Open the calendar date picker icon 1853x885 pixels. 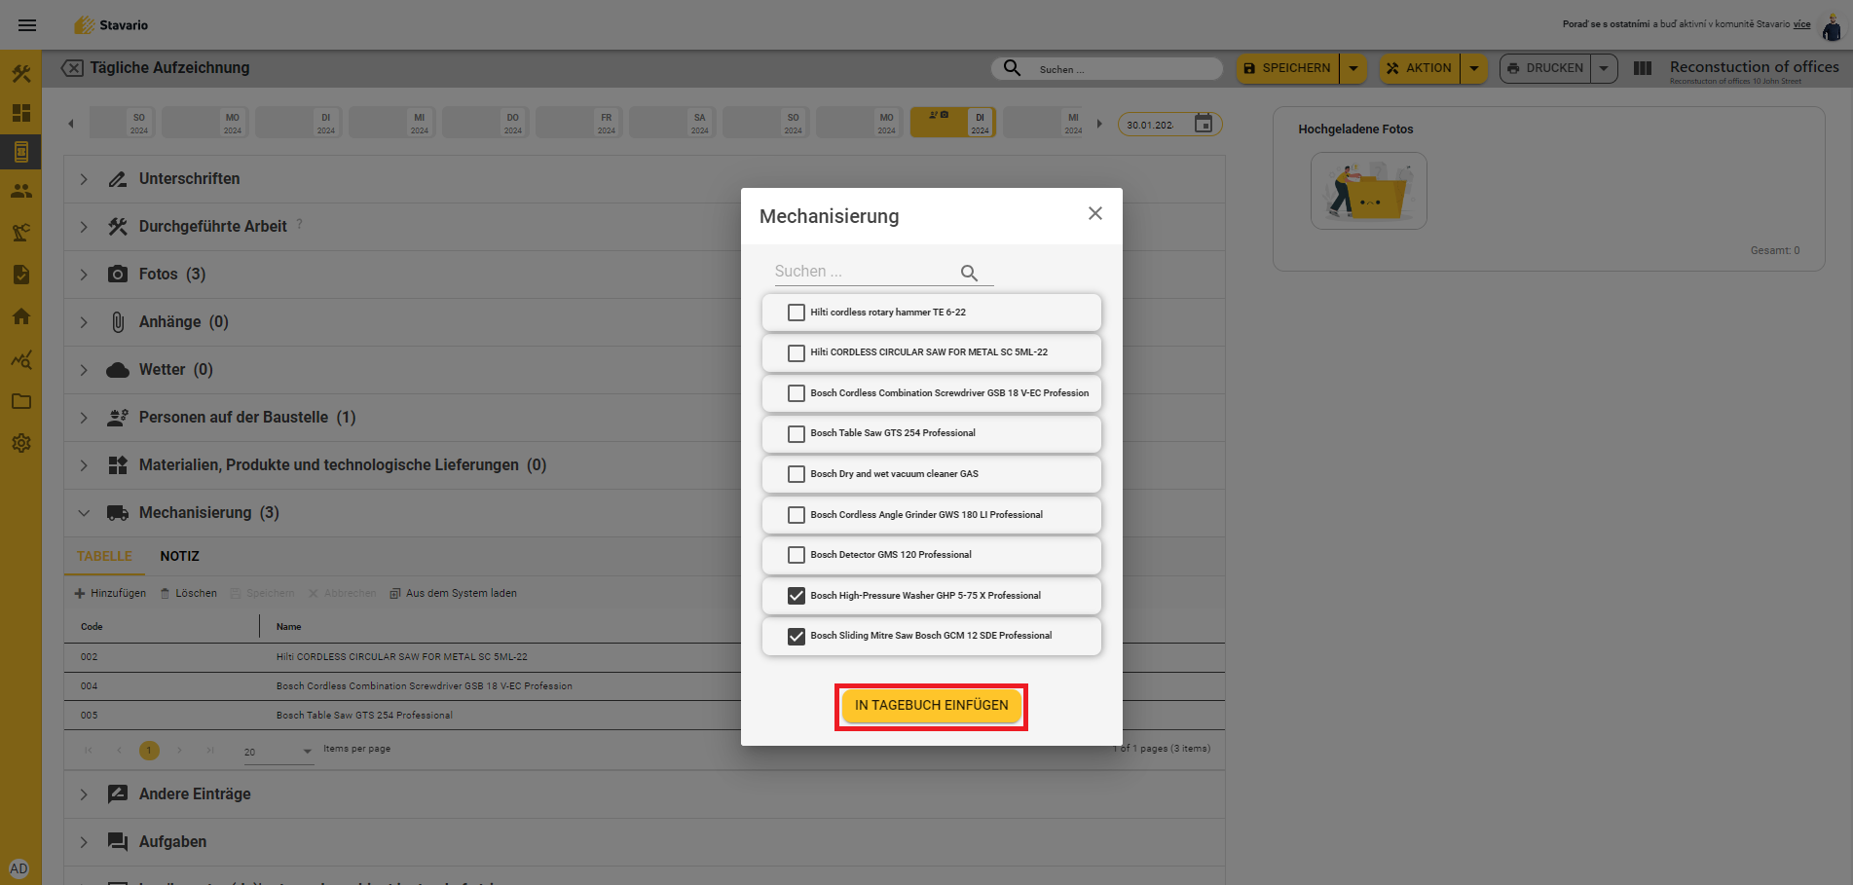tap(1204, 124)
